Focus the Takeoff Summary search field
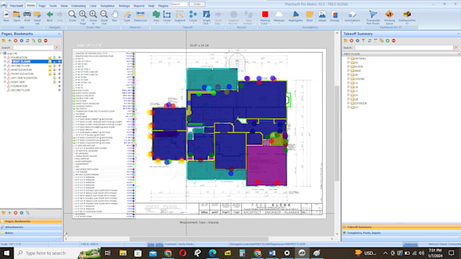Viewport: 461px width, 259px height. [403, 47]
